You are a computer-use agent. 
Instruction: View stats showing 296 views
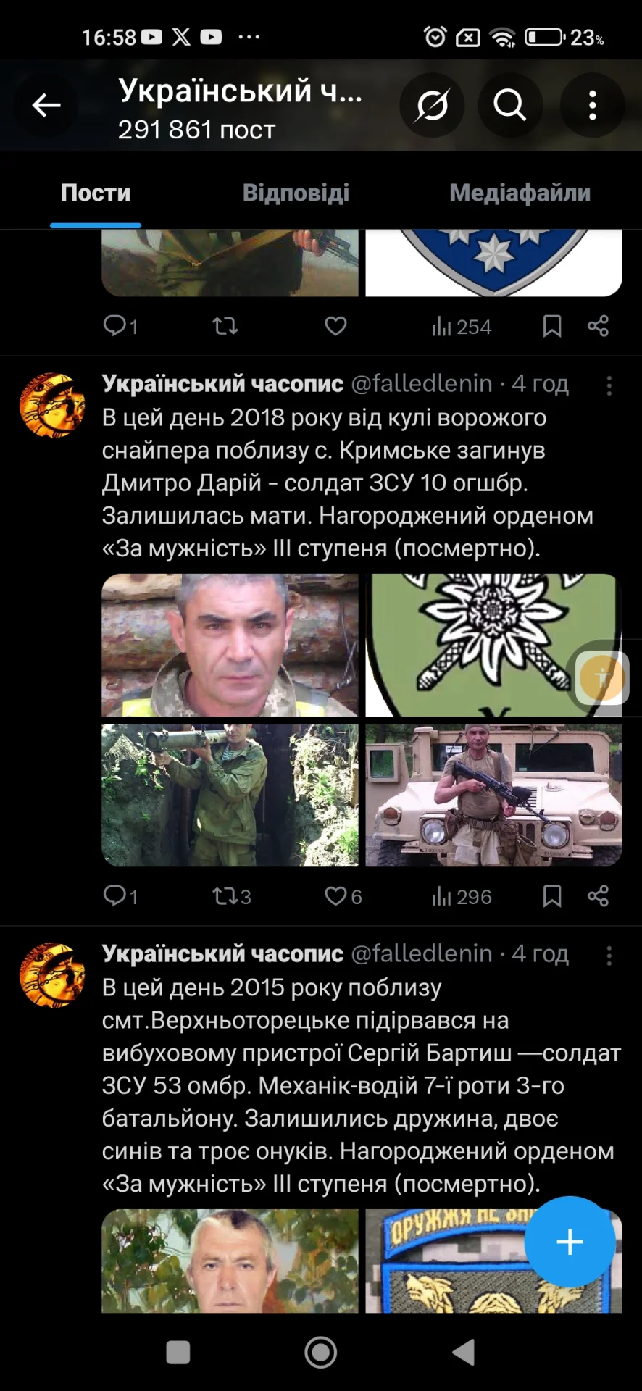(x=462, y=897)
